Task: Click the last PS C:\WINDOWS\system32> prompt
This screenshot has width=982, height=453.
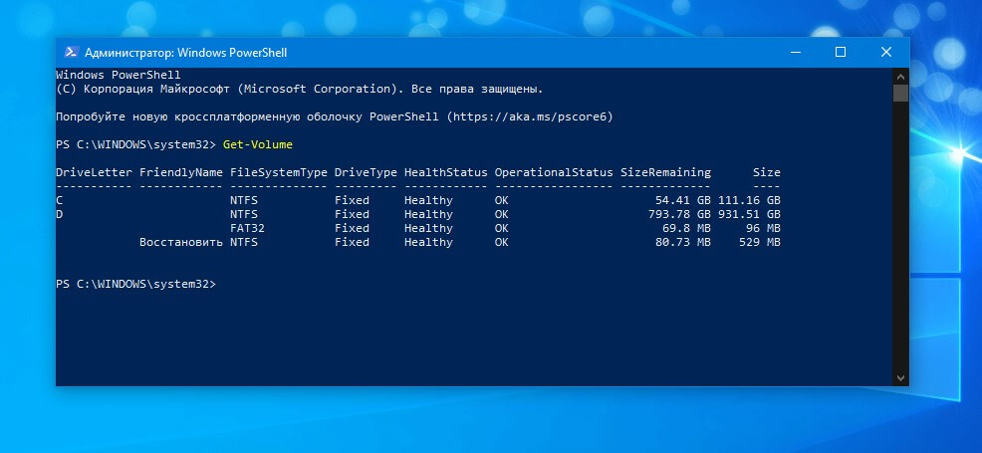Action: pyautogui.click(x=135, y=284)
